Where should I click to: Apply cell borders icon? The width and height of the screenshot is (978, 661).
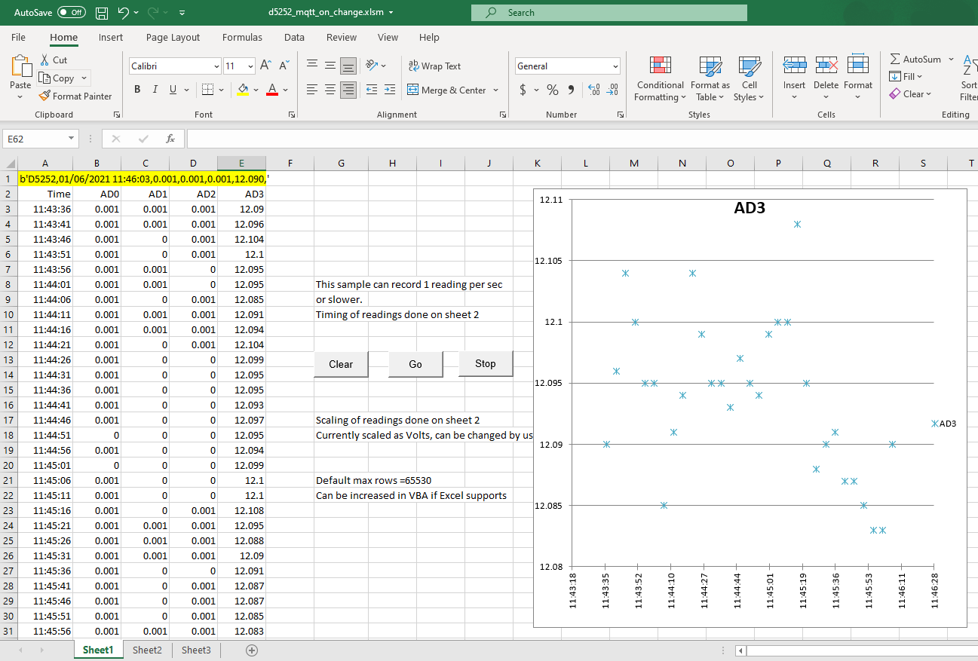click(208, 90)
